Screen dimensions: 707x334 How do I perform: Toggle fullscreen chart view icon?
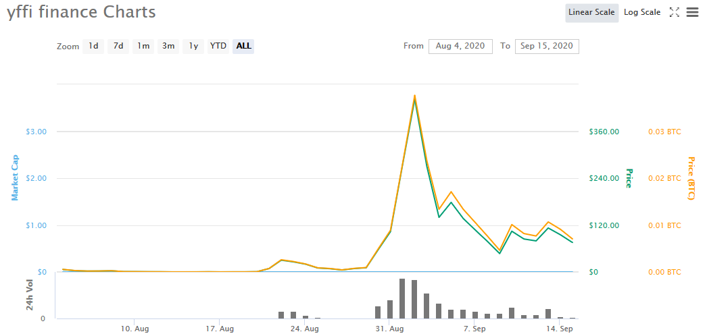pos(674,13)
